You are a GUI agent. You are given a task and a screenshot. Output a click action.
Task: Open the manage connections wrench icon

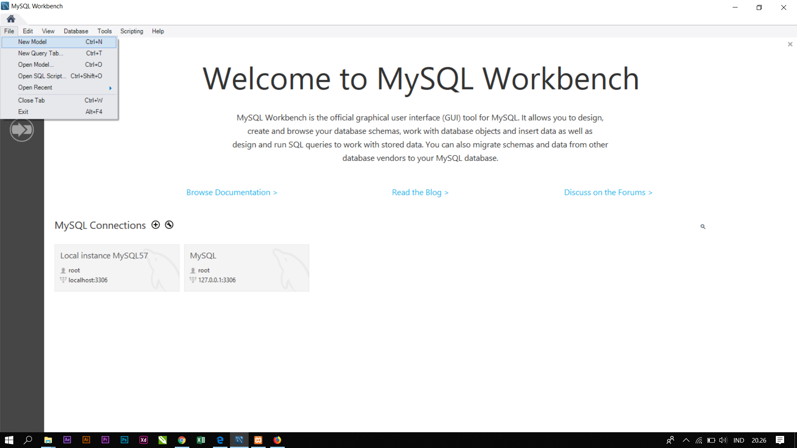pos(169,225)
